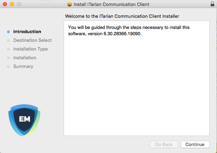
Task: Click the gray bullet beside Summary
Action: point(8,67)
